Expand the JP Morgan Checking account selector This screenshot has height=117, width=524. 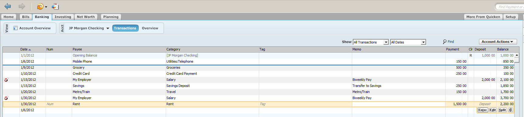coord(108,28)
